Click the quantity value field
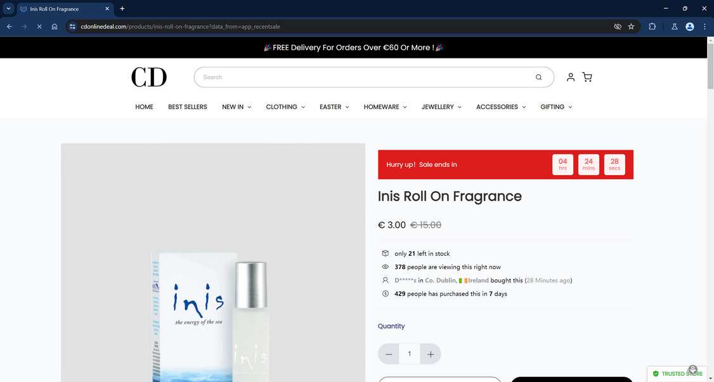 pos(410,353)
